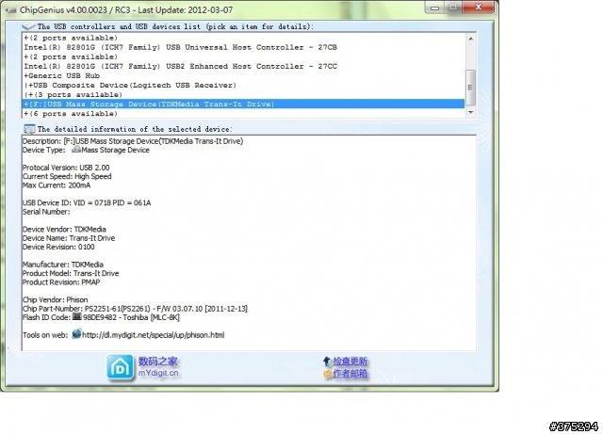Click the globe icon next to tools URL

click(x=76, y=333)
